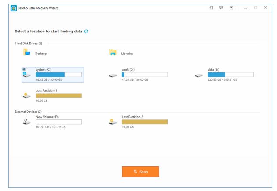The height and width of the screenshot is (191, 277).
Task: Click the '10.06 GB' size text
Action: (x=42, y=101)
